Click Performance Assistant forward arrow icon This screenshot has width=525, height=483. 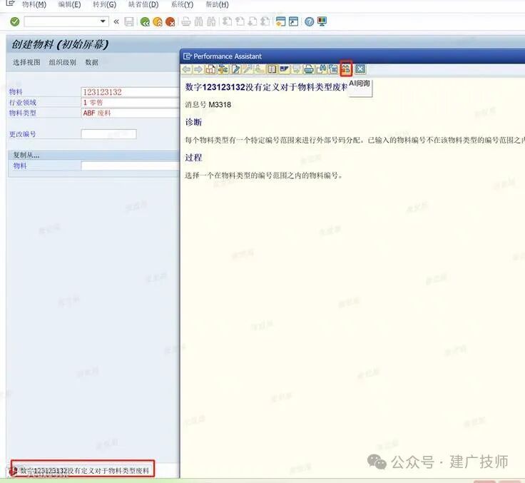198,69
